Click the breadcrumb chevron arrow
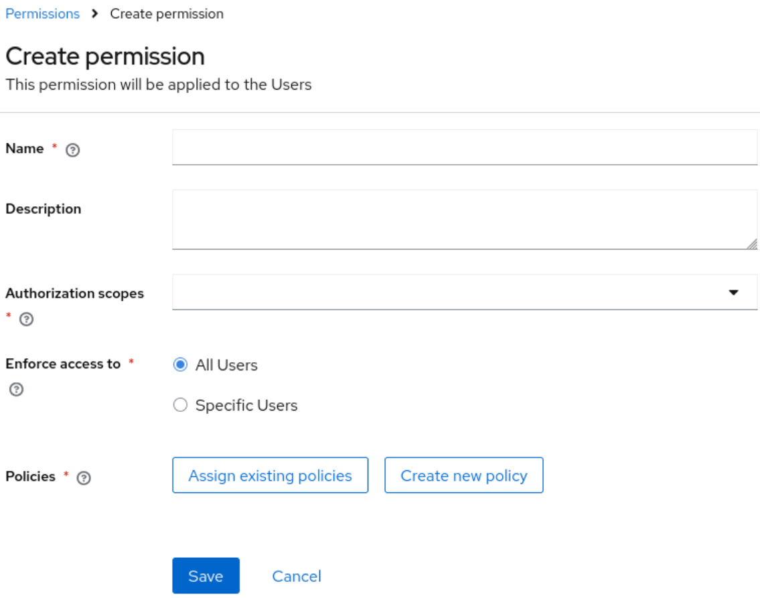This screenshot has height=598, width=760. pyautogui.click(x=94, y=13)
